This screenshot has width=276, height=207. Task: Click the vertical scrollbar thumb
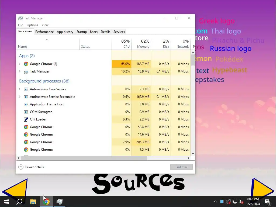point(193,60)
